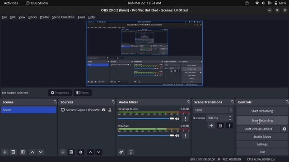Remove scene transition with trash icon
This screenshot has height=162, width=289.
pyautogui.click(x=220, y=126)
